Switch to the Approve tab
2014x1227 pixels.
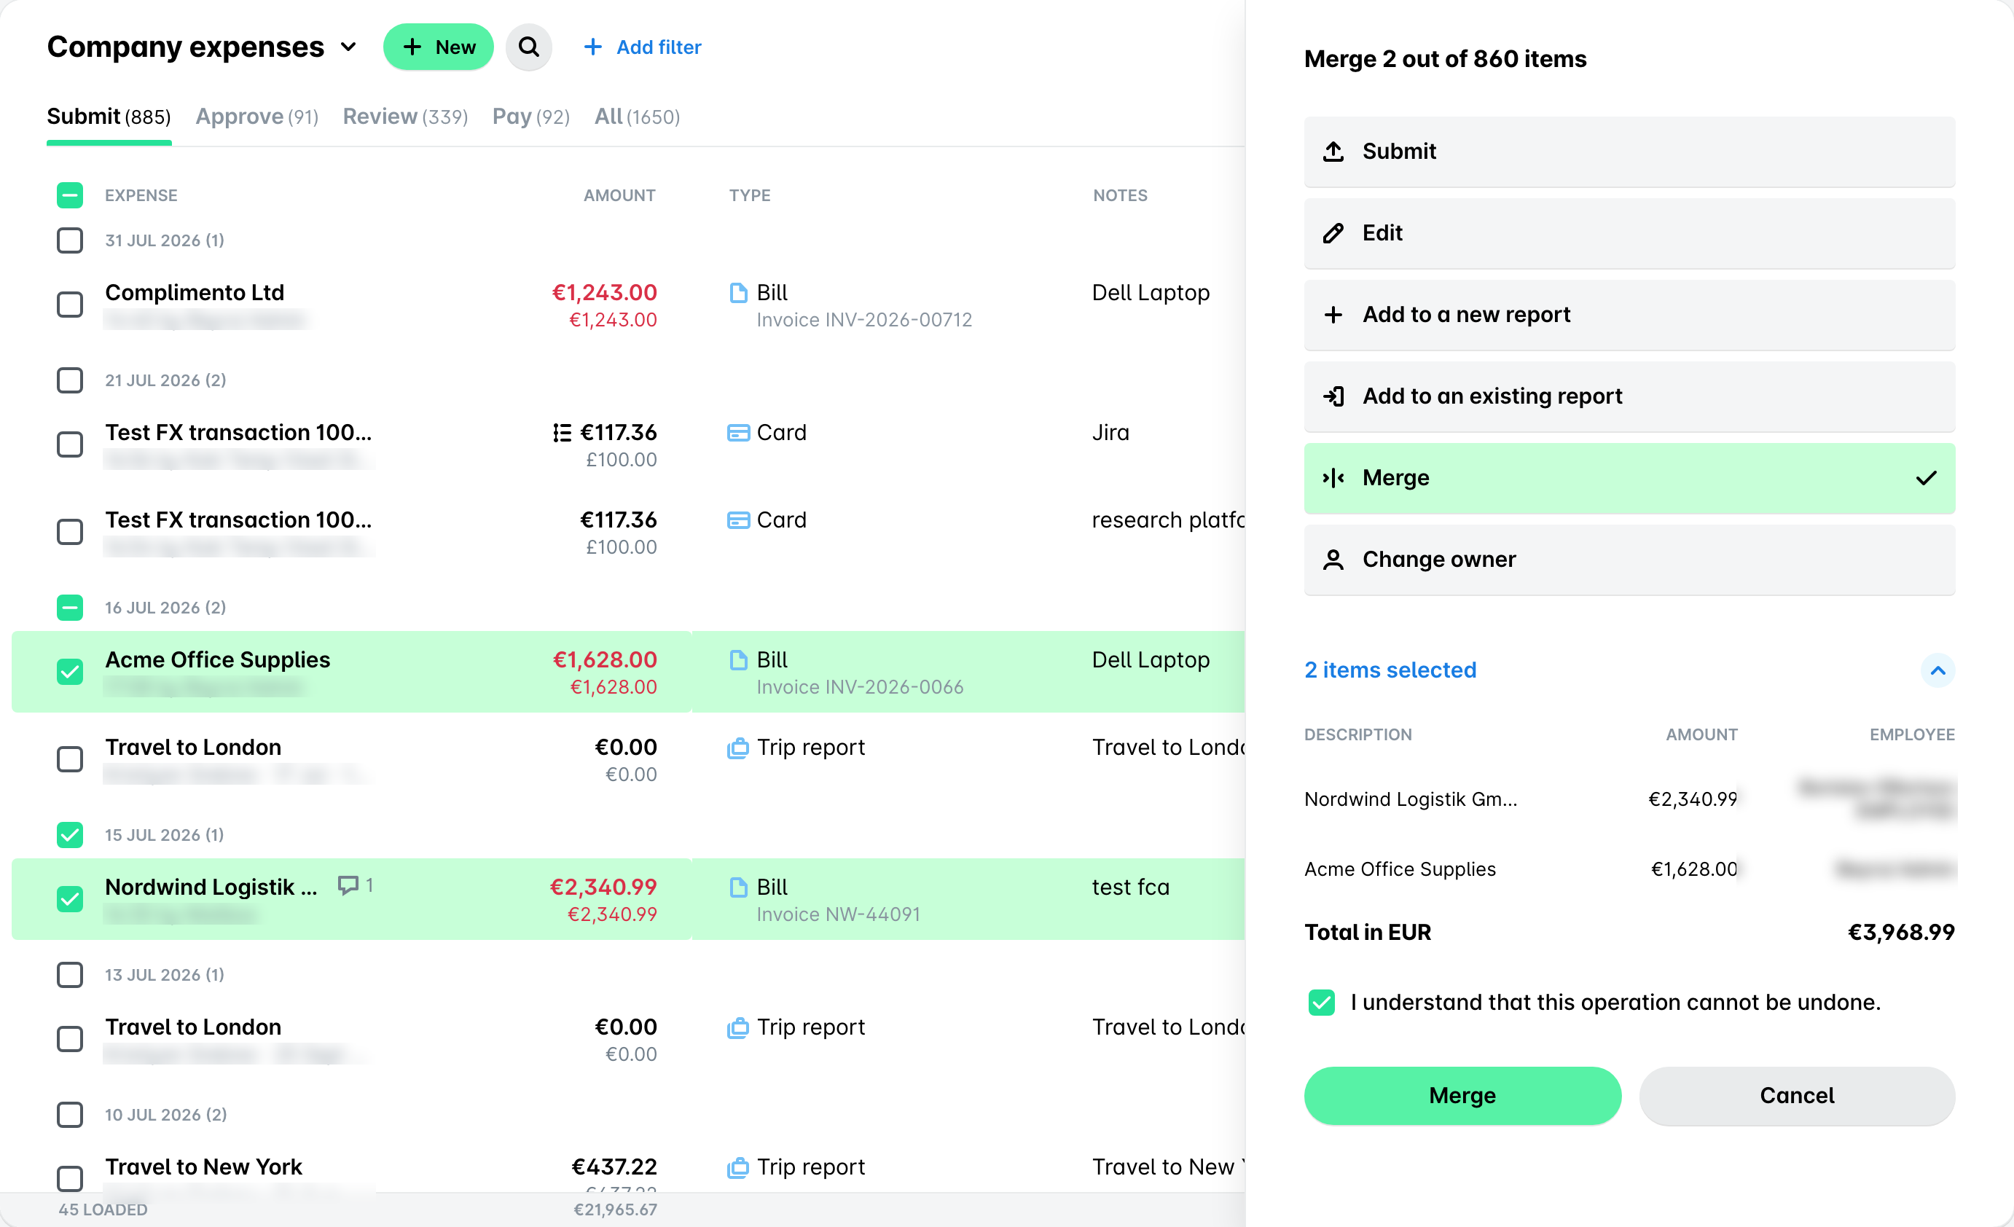256,117
